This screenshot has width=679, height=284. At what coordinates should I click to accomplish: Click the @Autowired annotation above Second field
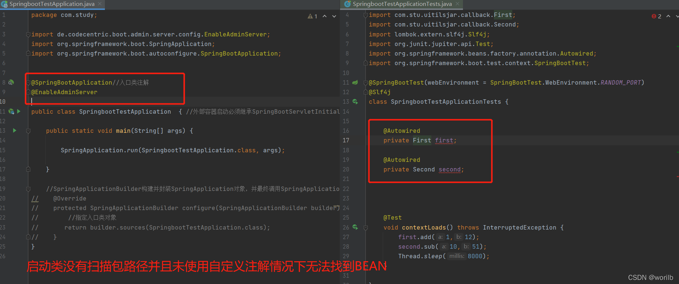pos(402,160)
